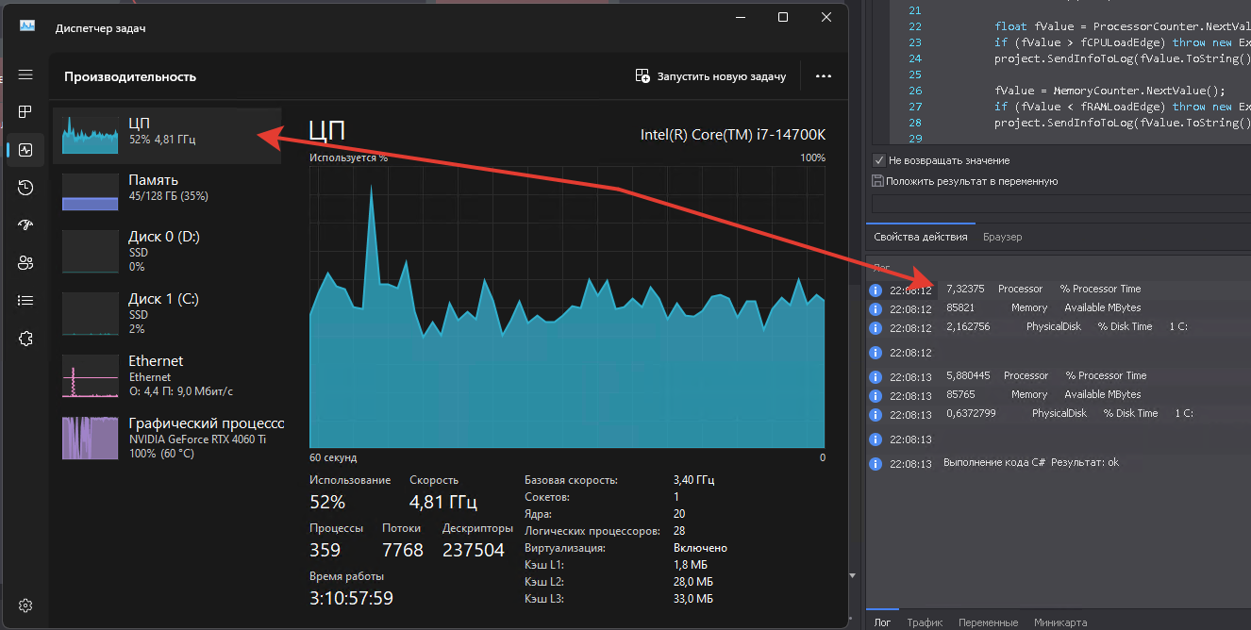This screenshot has height=630, width=1251.
Task: Open Task Manager settings gear icon
Action: [x=25, y=605]
